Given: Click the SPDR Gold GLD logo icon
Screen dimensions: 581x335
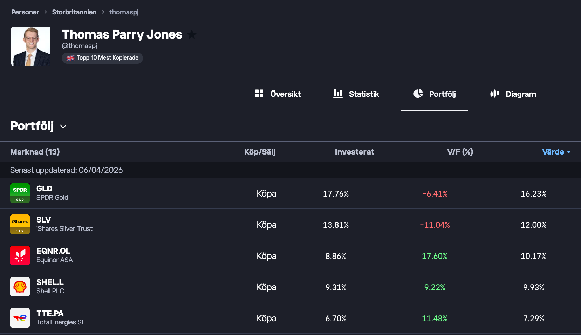Looking at the screenshot, I should pos(20,193).
